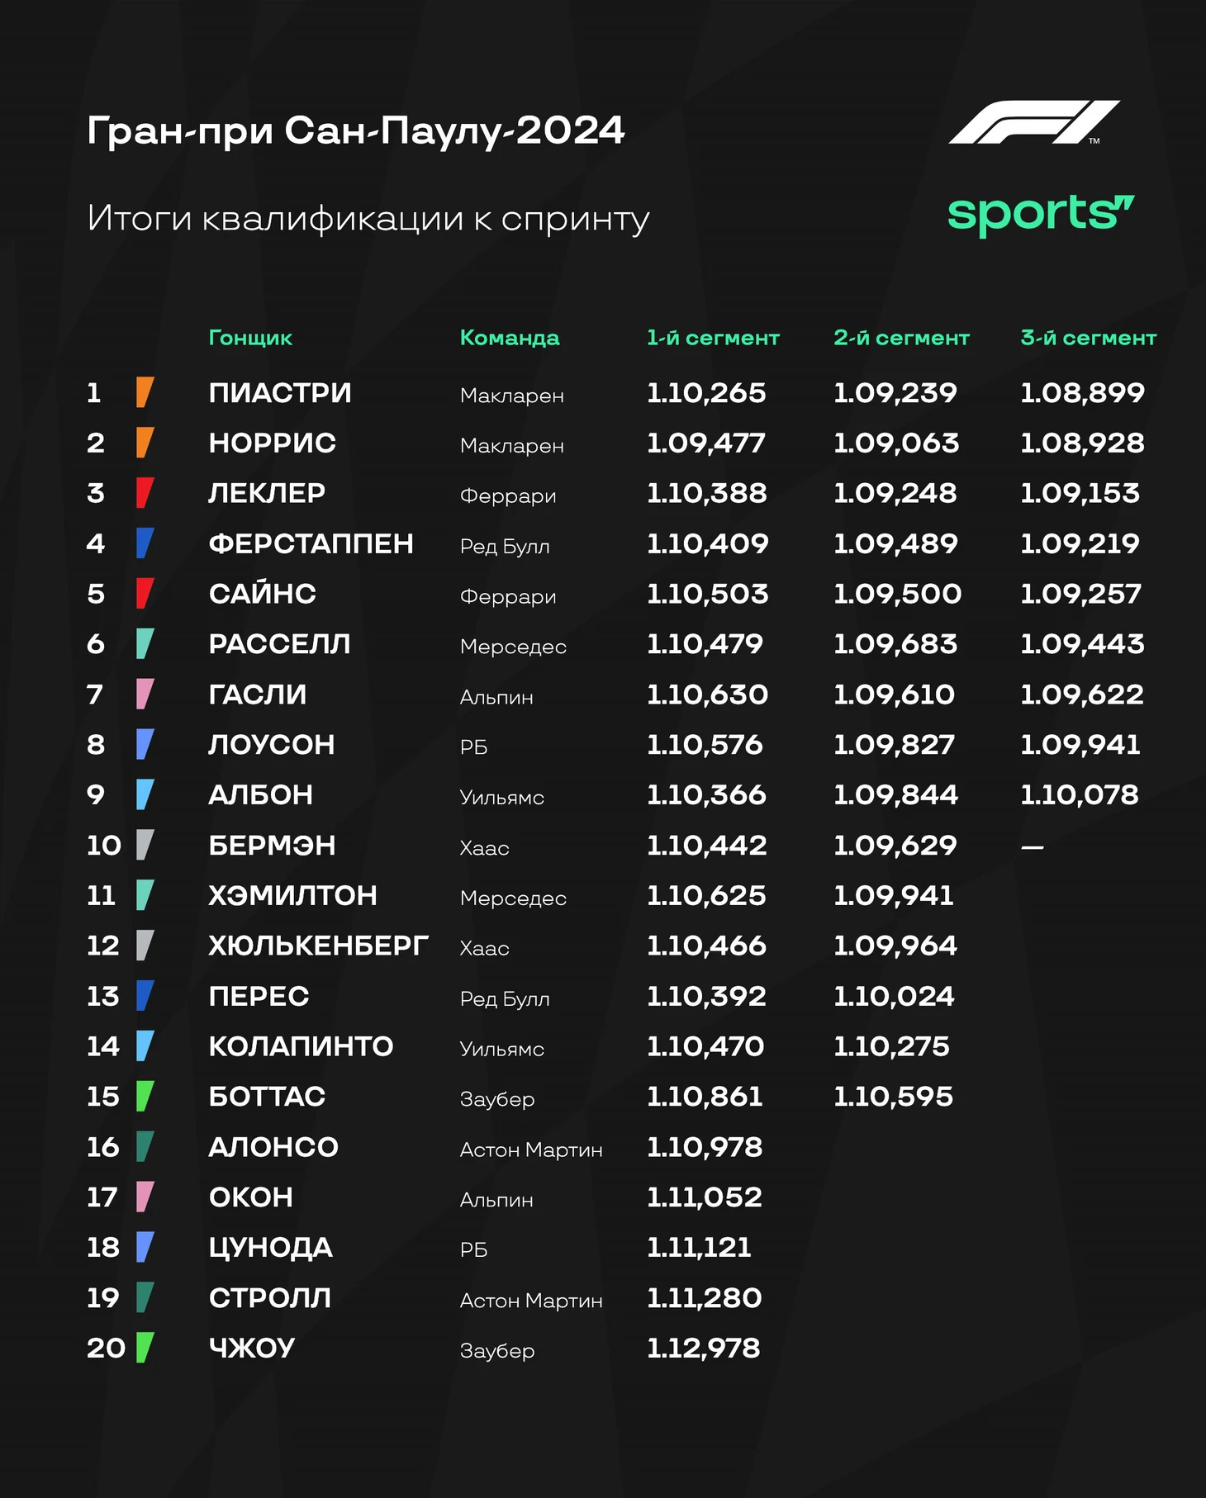This screenshot has height=1498, width=1206.
Task: Click the Мерседес team label next to РАССЕЛЛ
Action: coord(513,647)
